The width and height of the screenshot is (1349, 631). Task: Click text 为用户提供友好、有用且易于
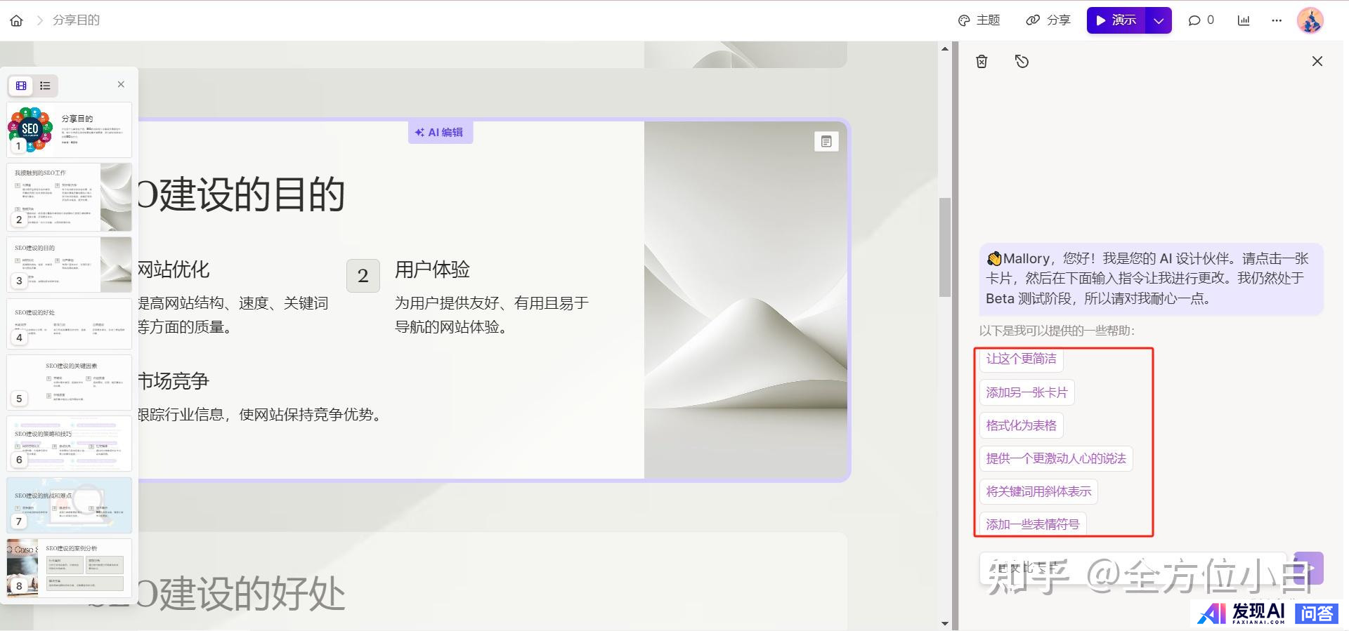[492, 303]
